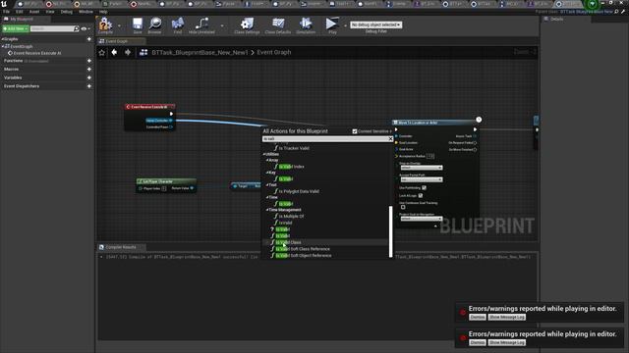
Task: Toggle Lock AI Logic checkbox on Move To node
Action: (x=421, y=196)
